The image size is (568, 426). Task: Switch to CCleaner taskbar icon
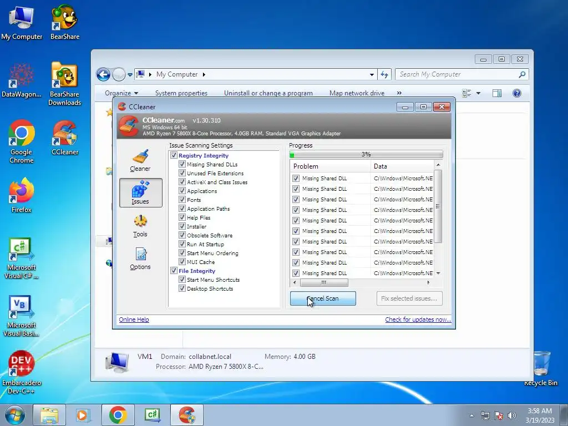[186, 415]
